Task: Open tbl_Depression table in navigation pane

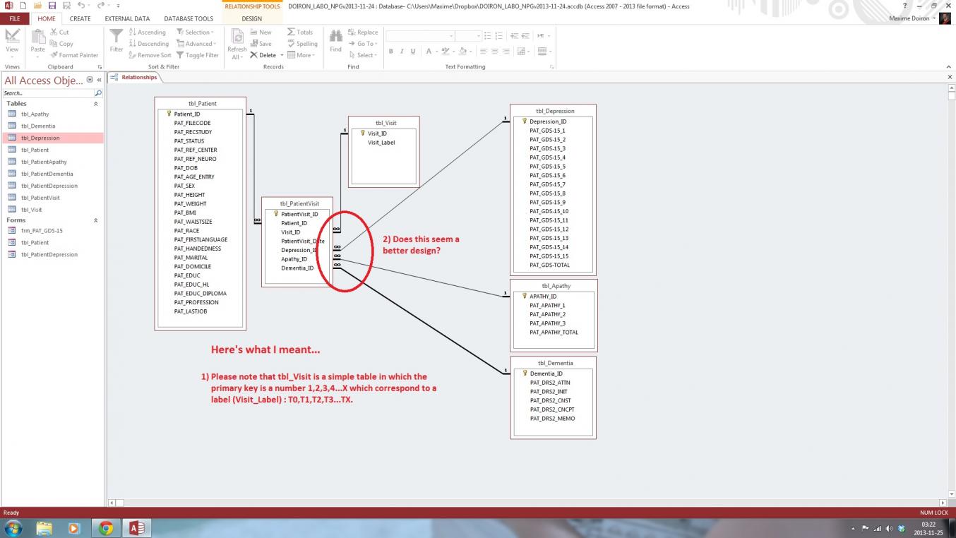Action: [40, 138]
